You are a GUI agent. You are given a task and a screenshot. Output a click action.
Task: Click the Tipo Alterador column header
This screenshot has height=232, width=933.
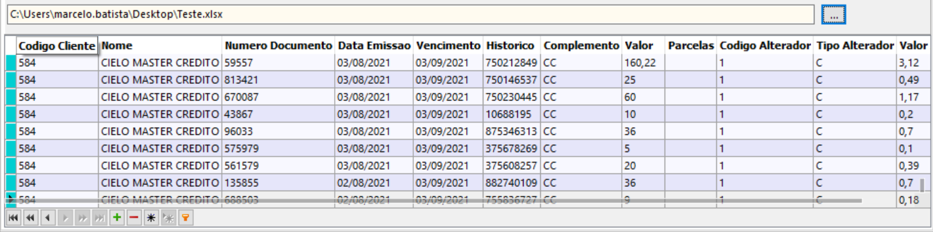tap(855, 46)
